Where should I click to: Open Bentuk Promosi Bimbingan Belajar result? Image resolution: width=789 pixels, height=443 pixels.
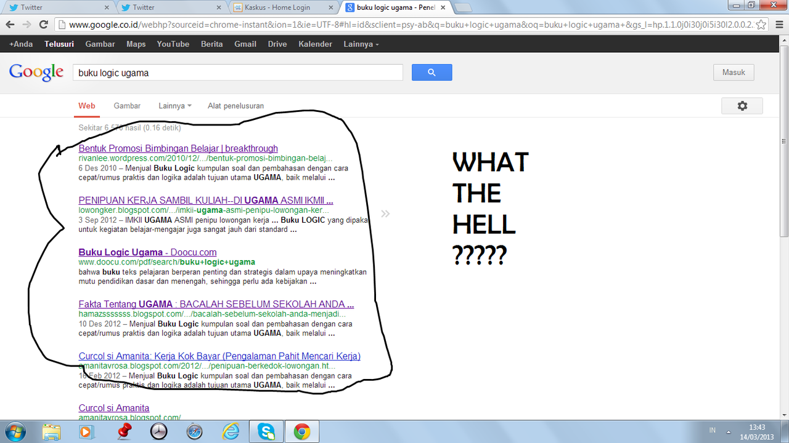point(178,148)
